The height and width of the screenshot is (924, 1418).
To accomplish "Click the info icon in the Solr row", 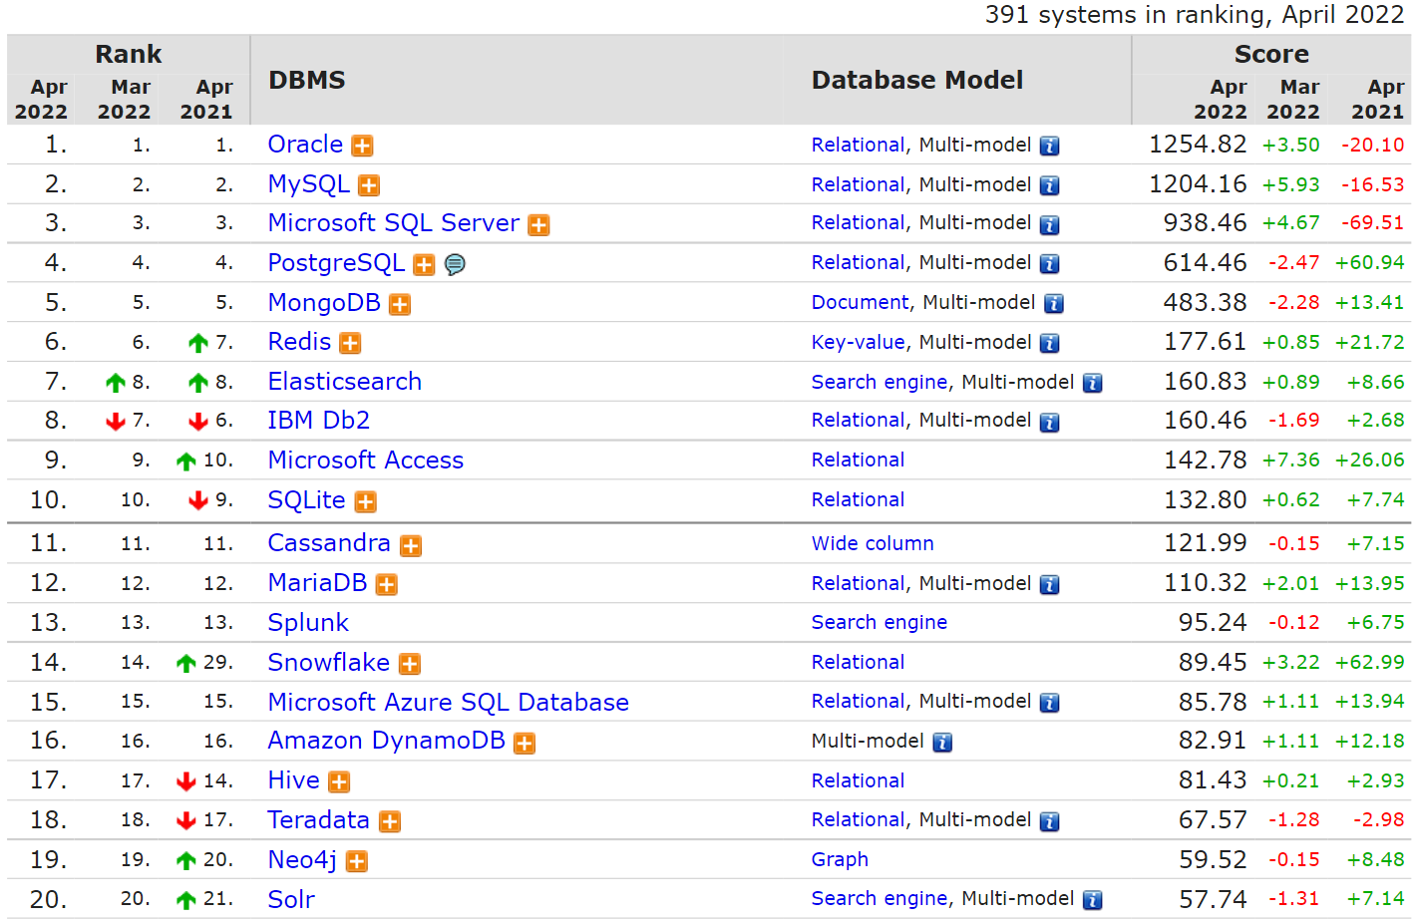I will click(1092, 901).
